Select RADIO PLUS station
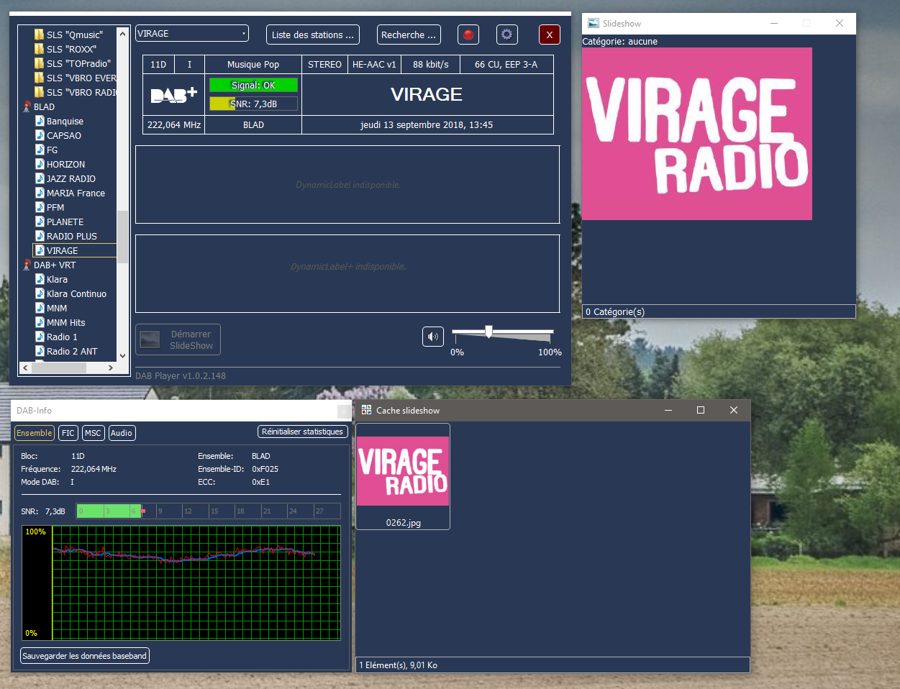The width and height of the screenshot is (900, 689). coord(71,237)
